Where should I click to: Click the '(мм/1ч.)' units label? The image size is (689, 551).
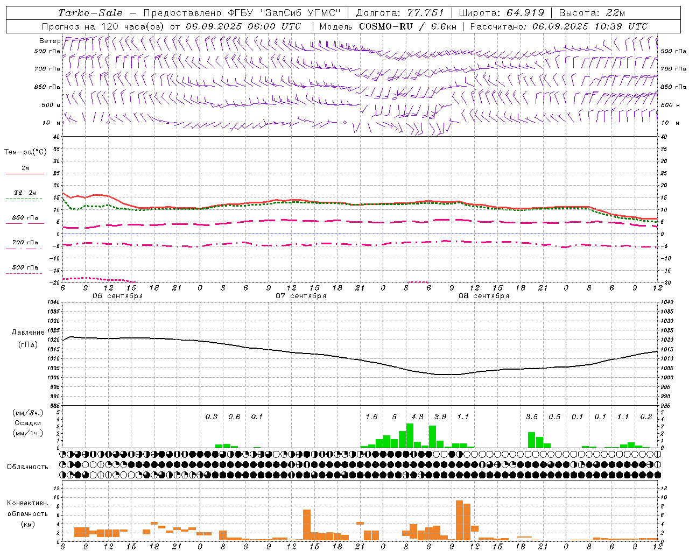(x=27, y=433)
